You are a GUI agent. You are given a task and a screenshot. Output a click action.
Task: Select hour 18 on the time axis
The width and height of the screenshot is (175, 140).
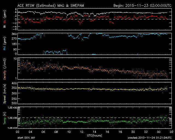click(x=120, y=132)
